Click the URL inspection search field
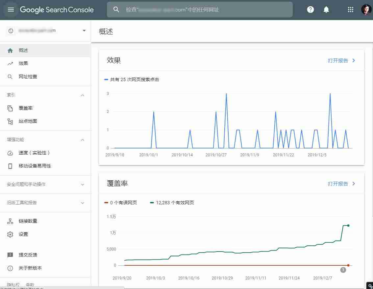 point(200,10)
